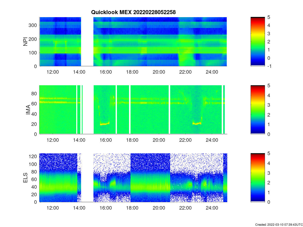Click the 12:00 tick under NPI panel

(x=53, y=72)
